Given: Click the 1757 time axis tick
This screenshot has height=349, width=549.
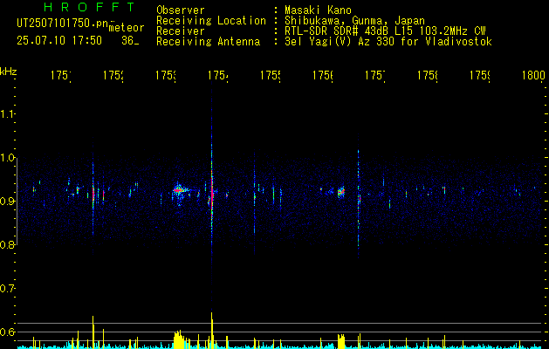Looking at the screenshot, I should (x=375, y=75).
